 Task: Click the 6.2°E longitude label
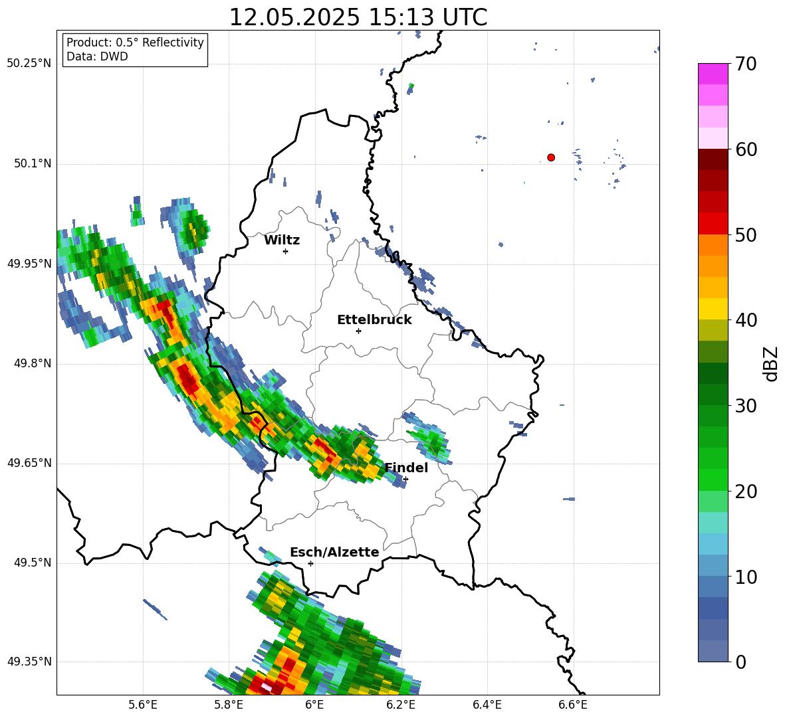tap(401, 705)
